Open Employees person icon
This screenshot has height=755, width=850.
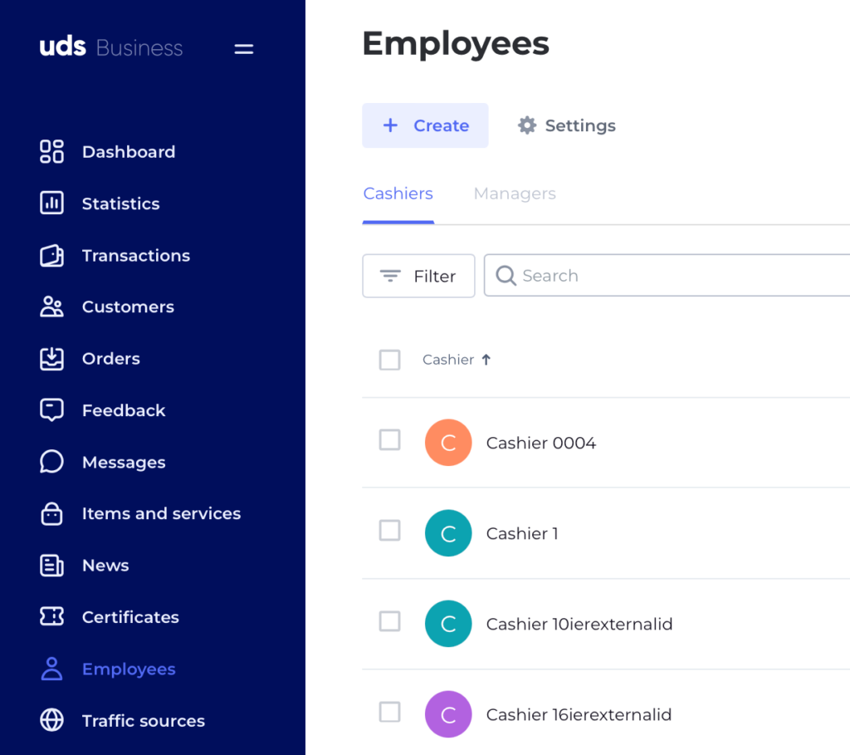(51, 669)
